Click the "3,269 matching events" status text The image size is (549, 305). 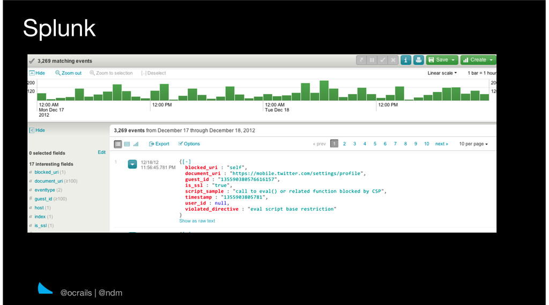pyautogui.click(x=65, y=61)
